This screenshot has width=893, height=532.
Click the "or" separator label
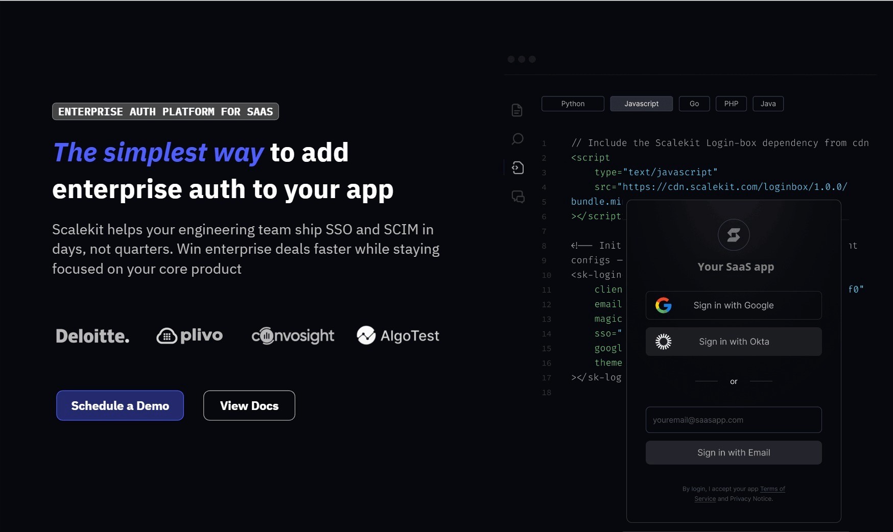pyautogui.click(x=734, y=381)
